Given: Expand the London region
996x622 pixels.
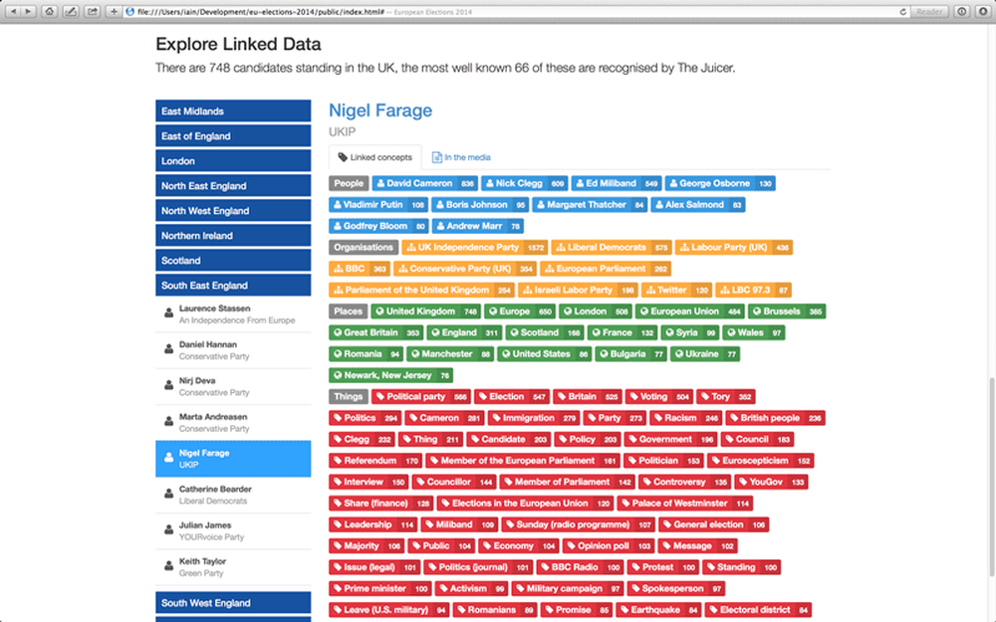Looking at the screenshot, I should [233, 160].
